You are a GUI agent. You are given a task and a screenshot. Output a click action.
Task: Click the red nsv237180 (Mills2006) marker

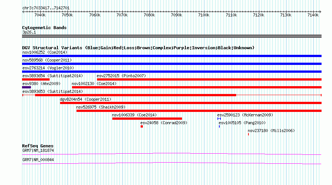248,134
